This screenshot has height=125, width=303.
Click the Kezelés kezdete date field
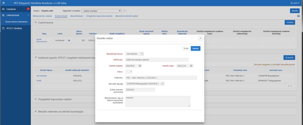coord(131,66)
